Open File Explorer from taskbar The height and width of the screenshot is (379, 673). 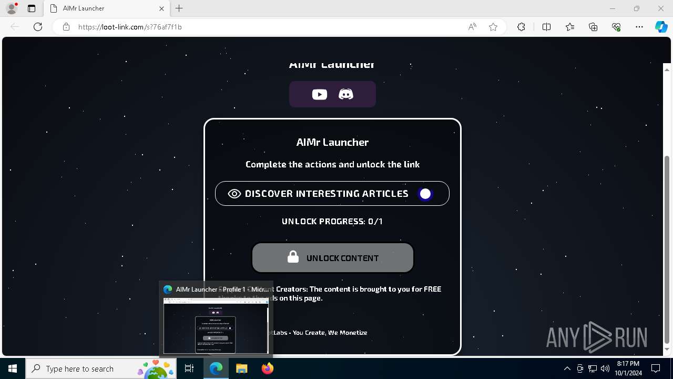coord(242,368)
